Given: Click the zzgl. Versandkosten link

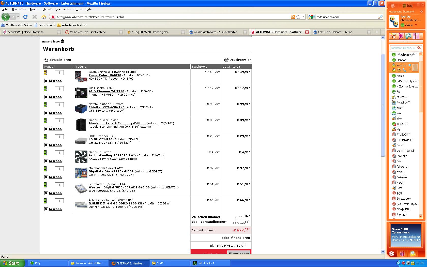Looking at the screenshot, I should point(208,222).
